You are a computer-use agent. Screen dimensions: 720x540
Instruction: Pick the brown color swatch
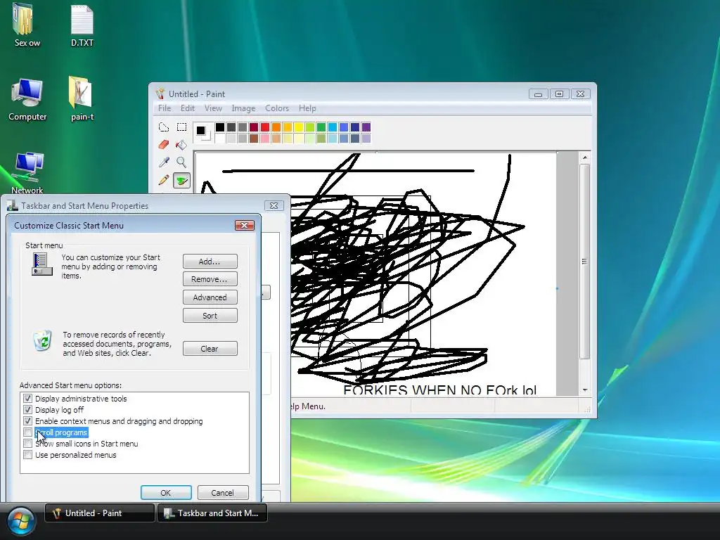[x=253, y=138]
